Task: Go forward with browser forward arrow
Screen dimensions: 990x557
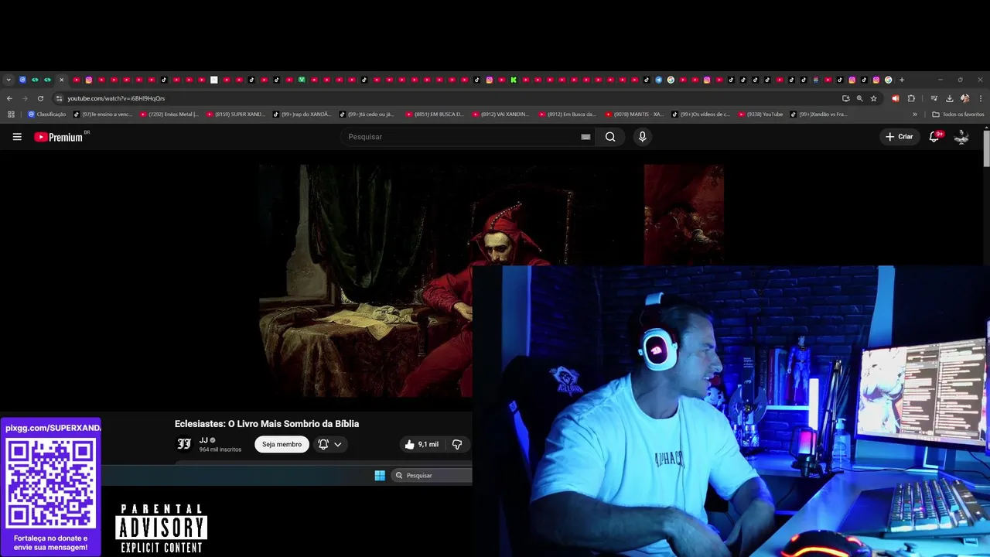Action: [x=25, y=98]
